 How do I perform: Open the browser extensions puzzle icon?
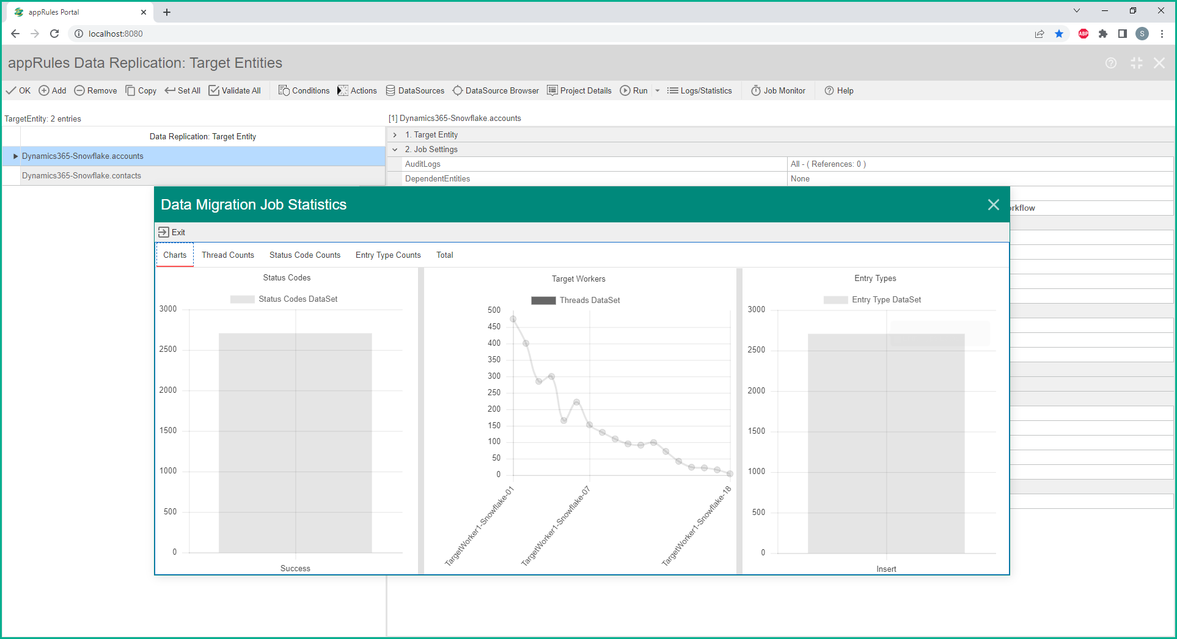[x=1103, y=34]
